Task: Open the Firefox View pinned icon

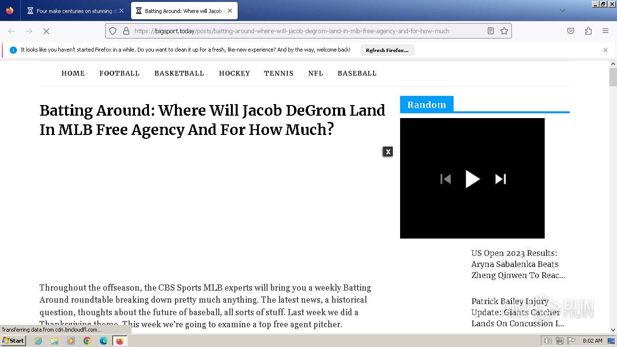Action: pyautogui.click(x=10, y=11)
